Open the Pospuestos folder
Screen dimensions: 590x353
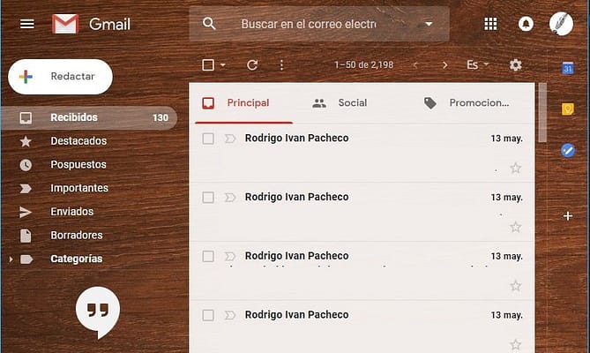click(x=78, y=165)
